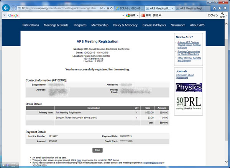
Task: Click the registrar@aps.org email link
Action: click(x=153, y=163)
